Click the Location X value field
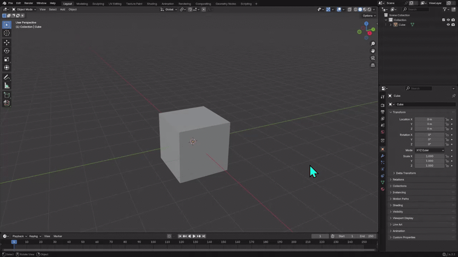 click(x=429, y=120)
